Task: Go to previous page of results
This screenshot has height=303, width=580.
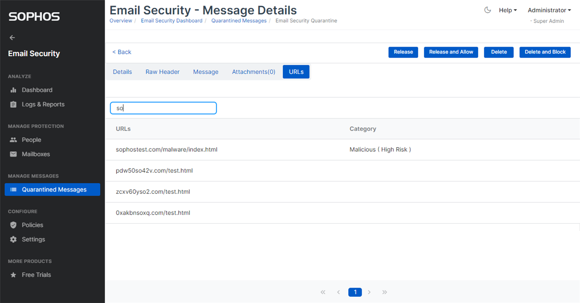Action: tap(338, 292)
